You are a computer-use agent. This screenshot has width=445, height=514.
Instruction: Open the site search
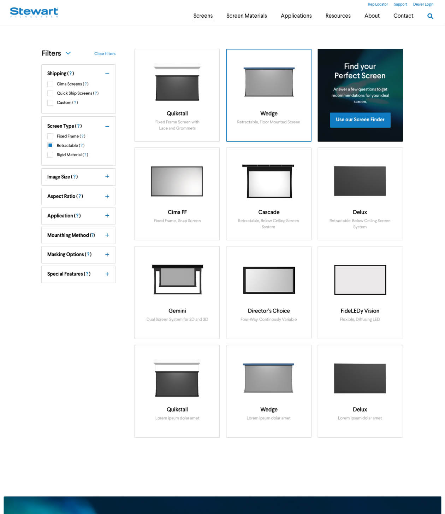pyautogui.click(x=430, y=16)
